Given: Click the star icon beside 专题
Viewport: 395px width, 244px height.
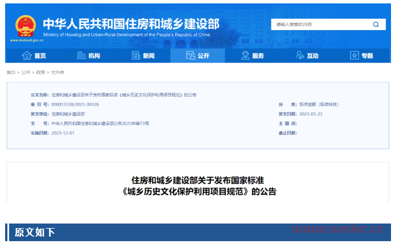Looking at the screenshot, I should tap(355, 56).
